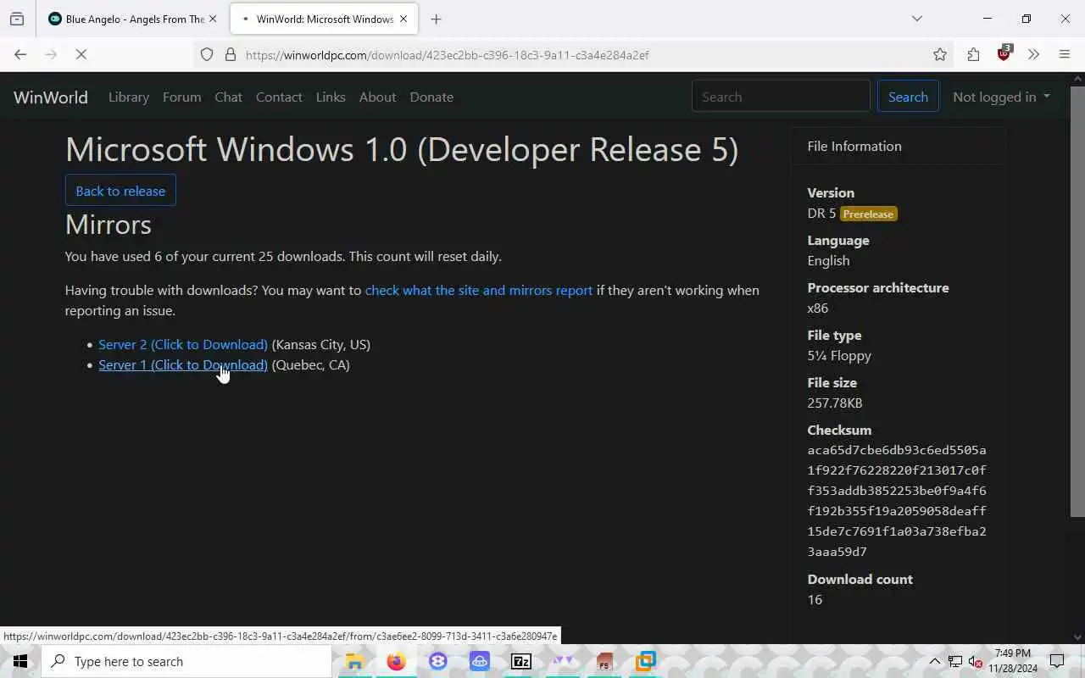Image resolution: width=1085 pixels, height=678 pixels.
Task: Open the Donate nav item
Action: [431, 97]
